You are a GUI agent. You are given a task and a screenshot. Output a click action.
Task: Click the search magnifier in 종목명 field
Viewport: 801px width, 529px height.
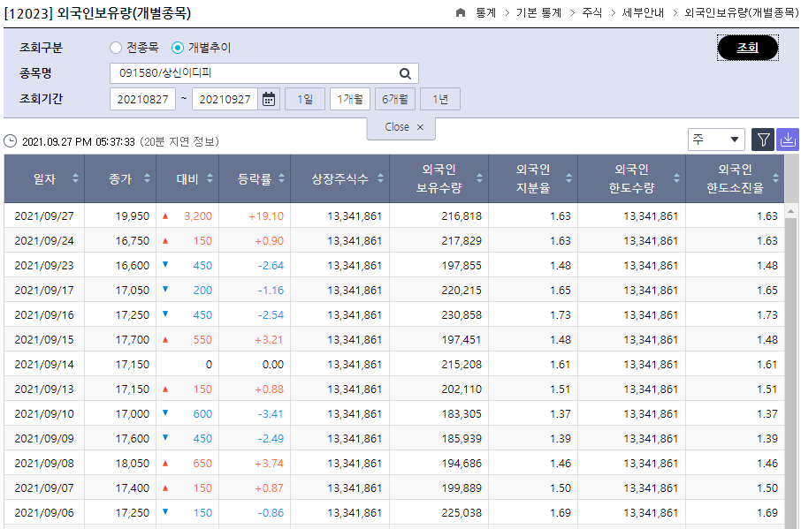click(405, 73)
